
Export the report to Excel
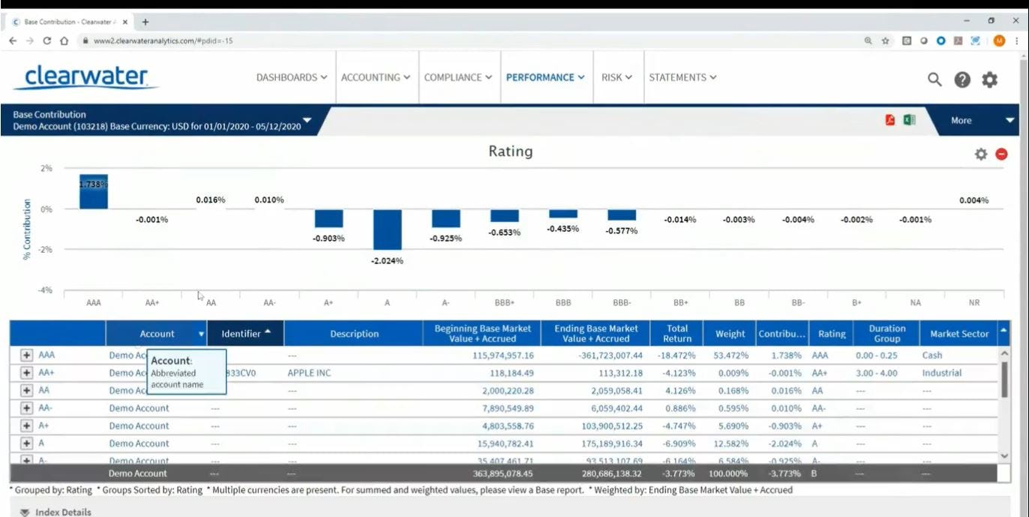(908, 119)
